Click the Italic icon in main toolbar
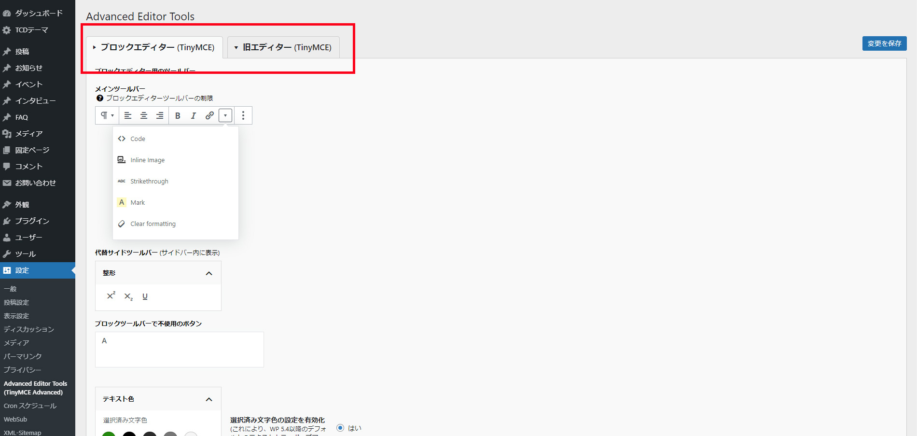 click(194, 115)
